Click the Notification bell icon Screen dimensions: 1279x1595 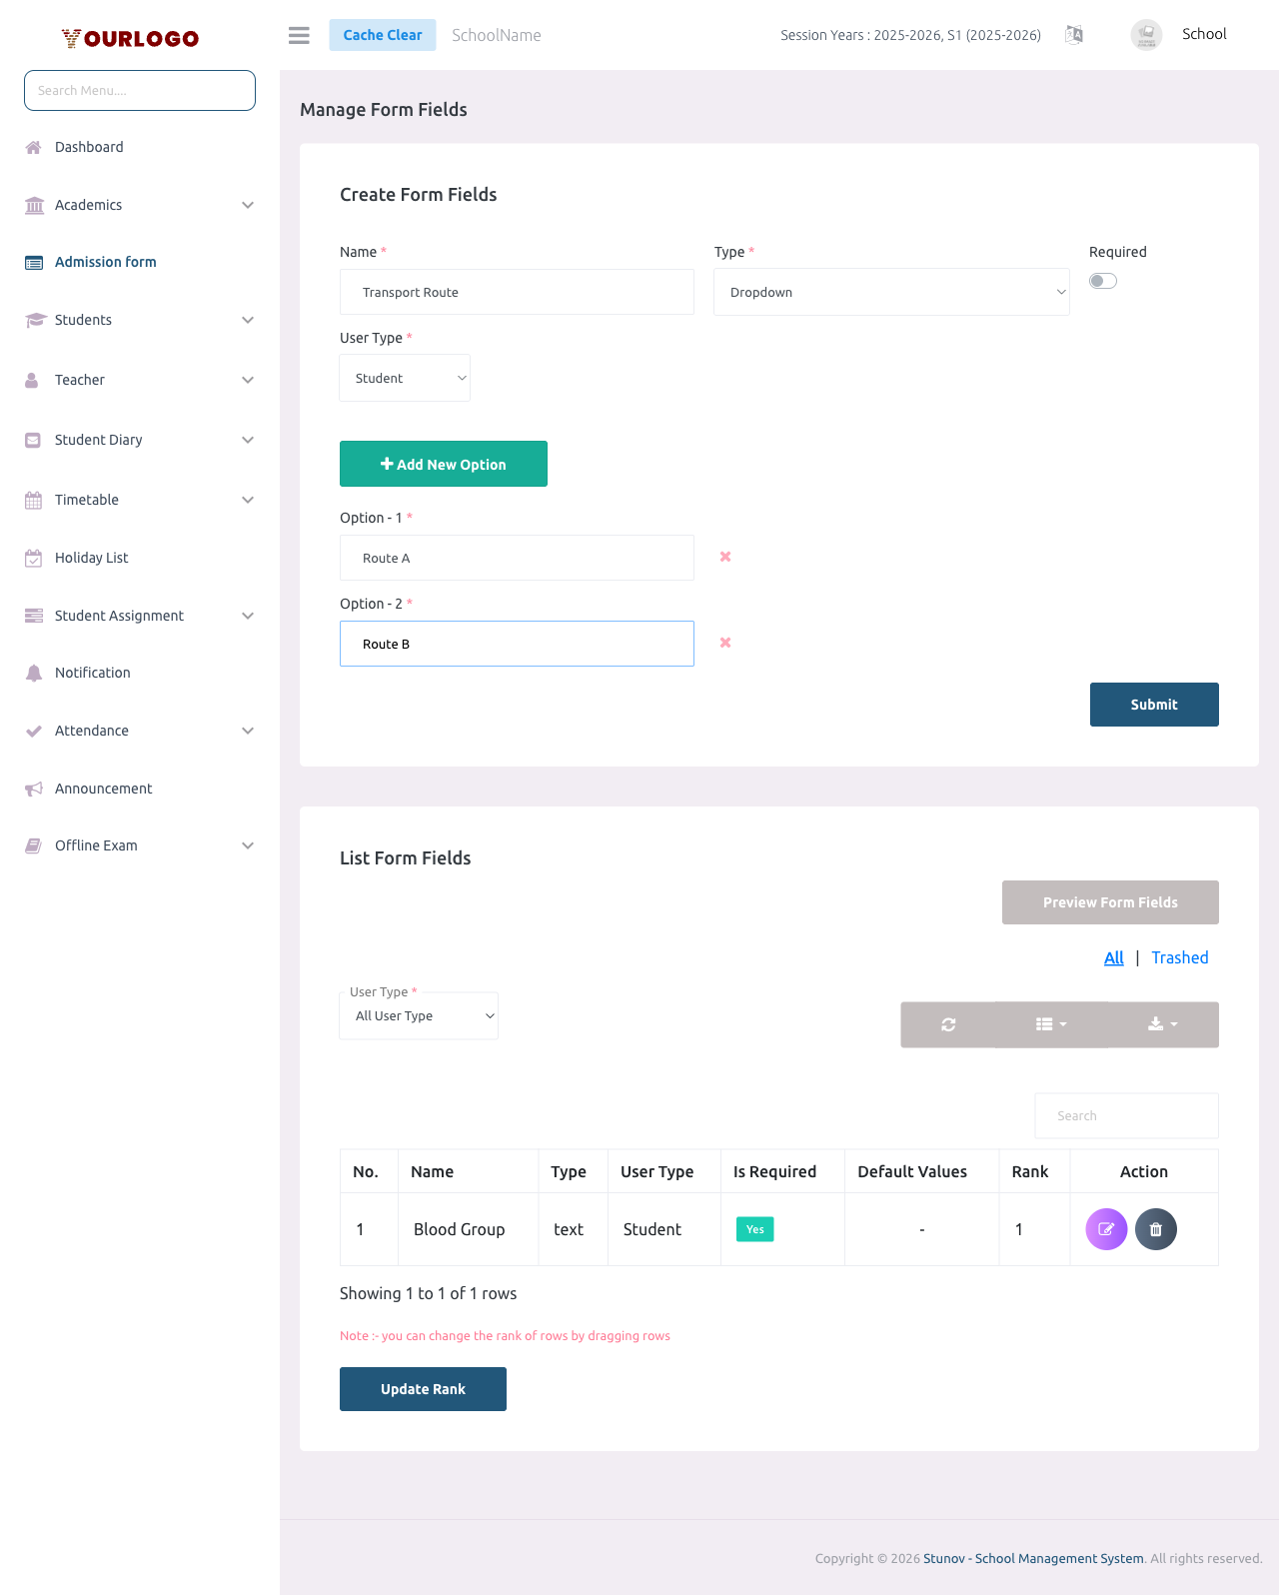[34, 673]
